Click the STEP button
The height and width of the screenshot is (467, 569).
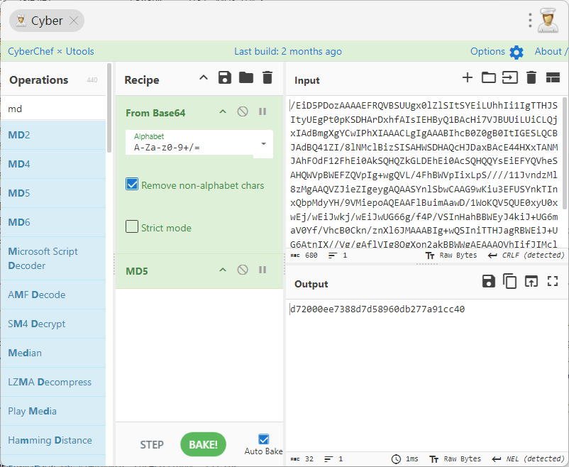point(152,445)
